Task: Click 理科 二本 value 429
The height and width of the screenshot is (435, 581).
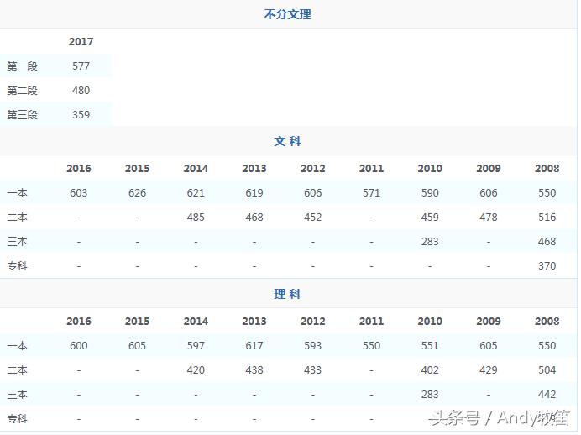Action: [x=489, y=370]
